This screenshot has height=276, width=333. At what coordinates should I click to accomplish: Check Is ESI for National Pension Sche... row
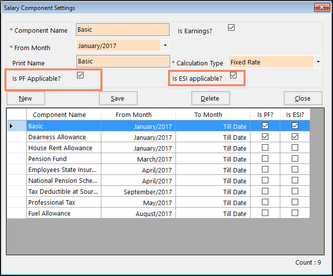[295, 180]
